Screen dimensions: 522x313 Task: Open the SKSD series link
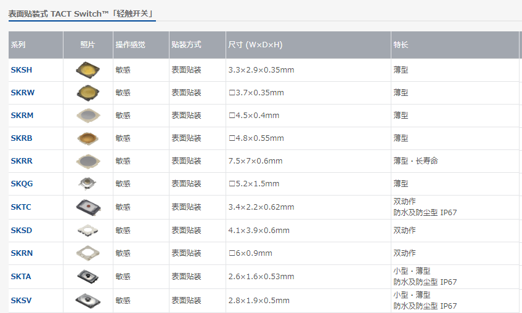[x=22, y=231]
